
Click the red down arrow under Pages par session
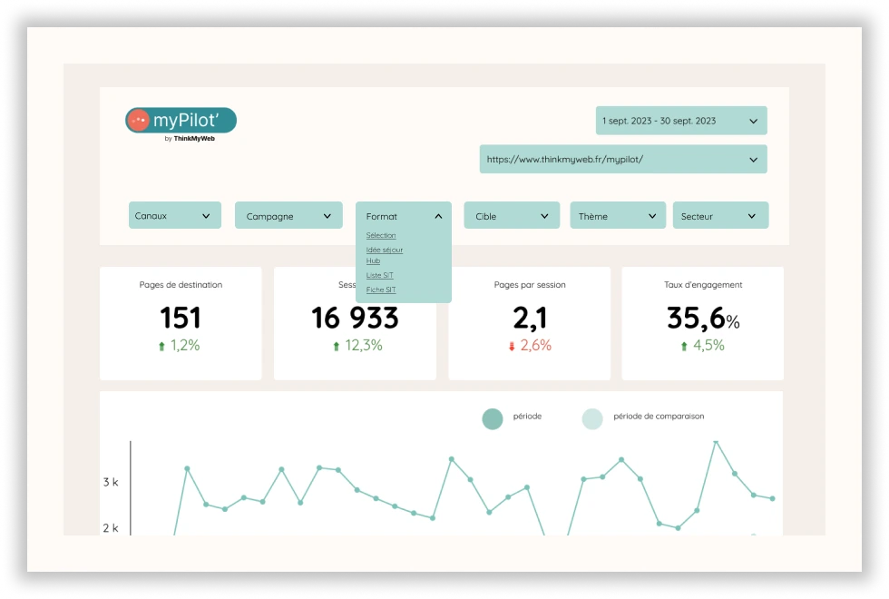click(511, 346)
